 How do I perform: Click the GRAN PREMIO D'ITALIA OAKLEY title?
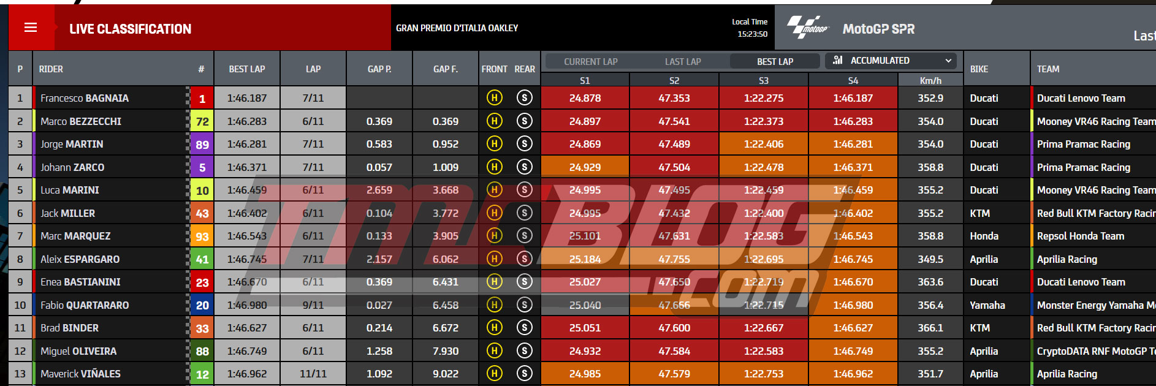tap(457, 28)
